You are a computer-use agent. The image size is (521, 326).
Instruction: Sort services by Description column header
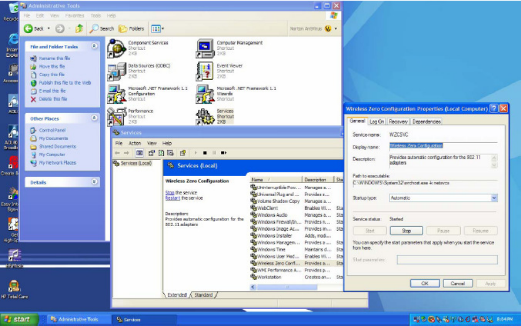coord(317,180)
